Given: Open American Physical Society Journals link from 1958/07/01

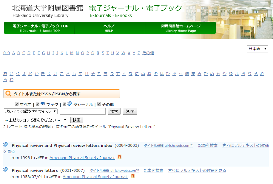Looking at the screenshot, I should [95, 177].
